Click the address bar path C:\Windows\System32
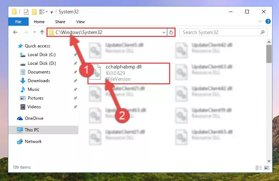 (x=79, y=32)
